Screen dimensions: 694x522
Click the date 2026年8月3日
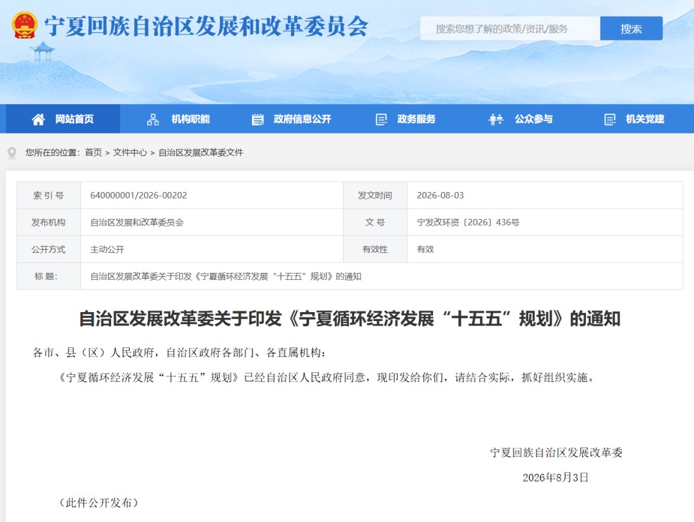[555, 478]
